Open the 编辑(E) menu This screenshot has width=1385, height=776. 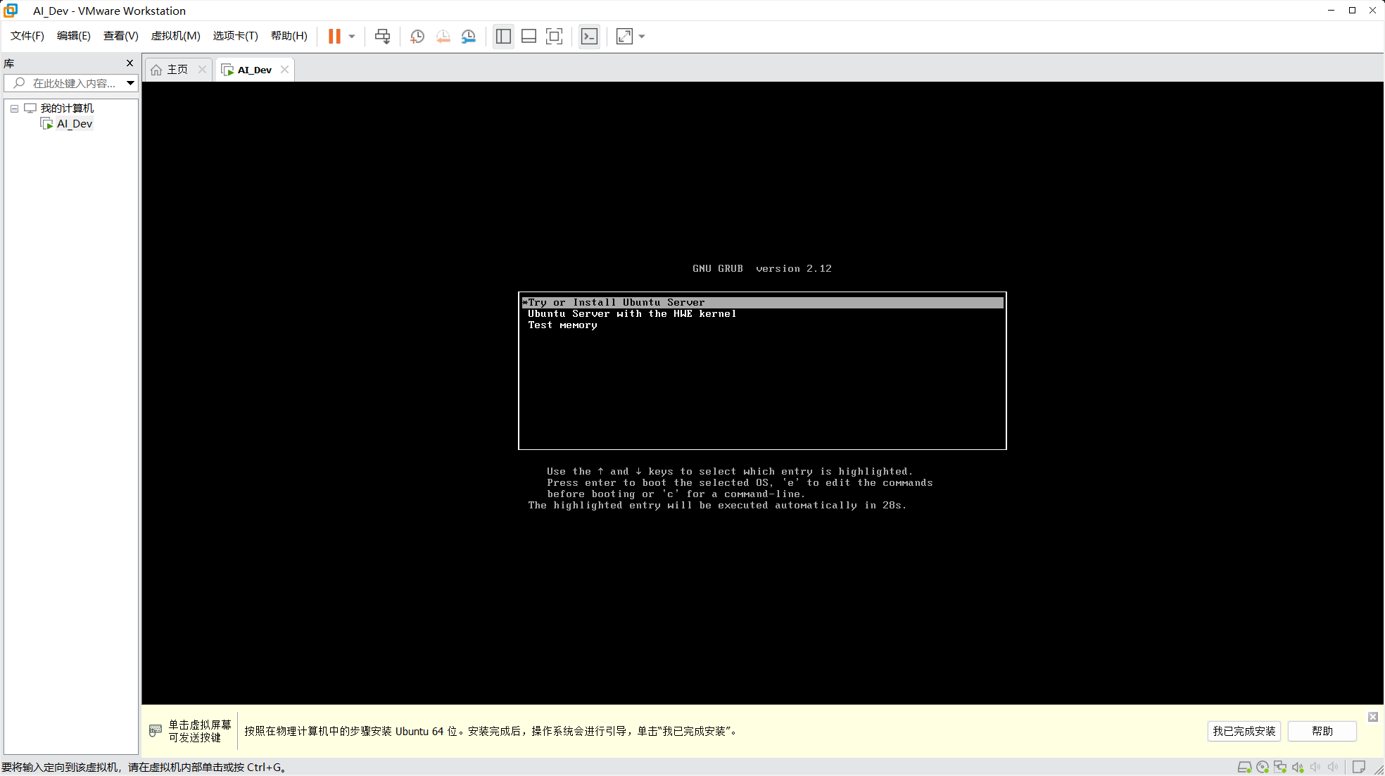coord(74,36)
